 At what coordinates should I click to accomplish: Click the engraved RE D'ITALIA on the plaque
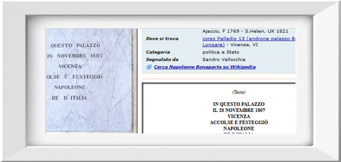pos(69,98)
